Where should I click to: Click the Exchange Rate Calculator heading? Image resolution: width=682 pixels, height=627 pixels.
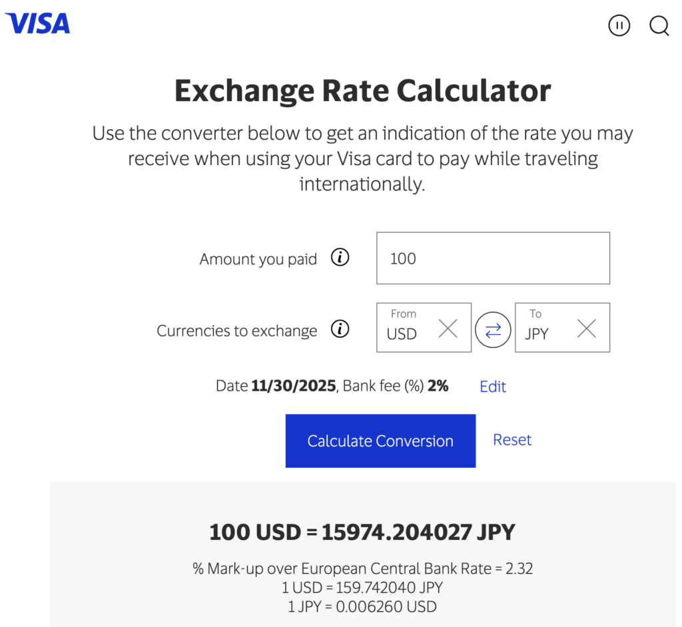coord(362,91)
